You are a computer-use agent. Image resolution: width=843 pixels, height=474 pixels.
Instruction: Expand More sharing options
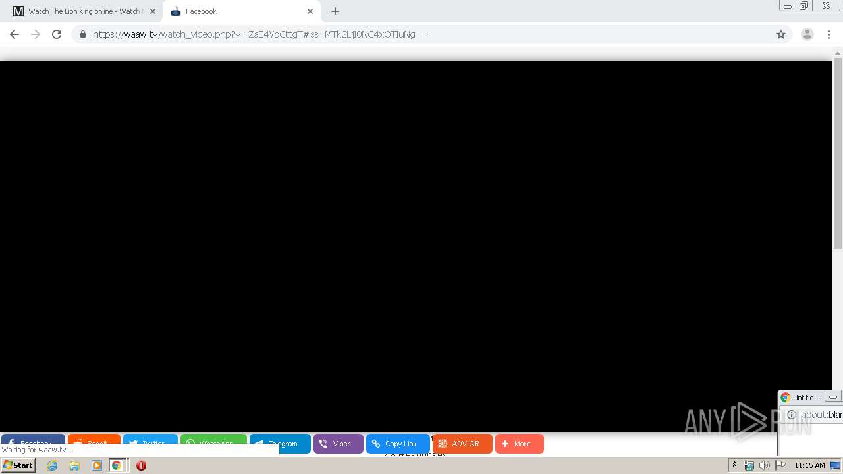coord(520,444)
